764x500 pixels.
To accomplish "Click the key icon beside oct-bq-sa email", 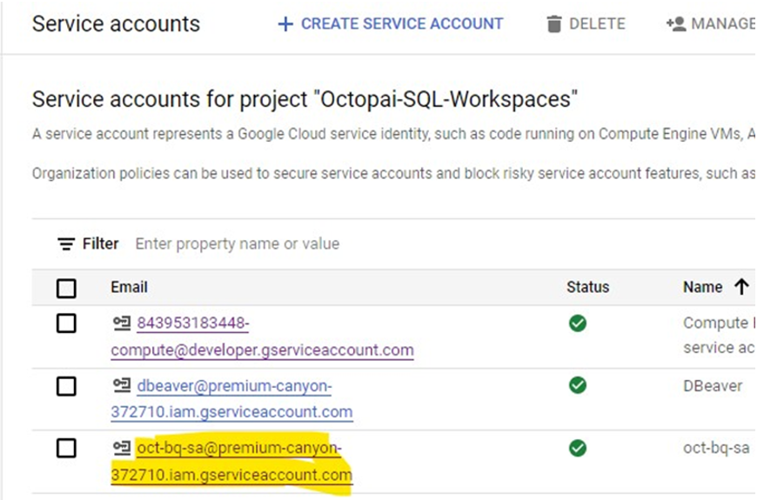I will click(121, 449).
